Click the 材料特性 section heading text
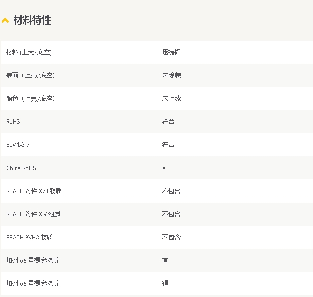Viewport: 313px width, 297px height. pyautogui.click(x=32, y=20)
